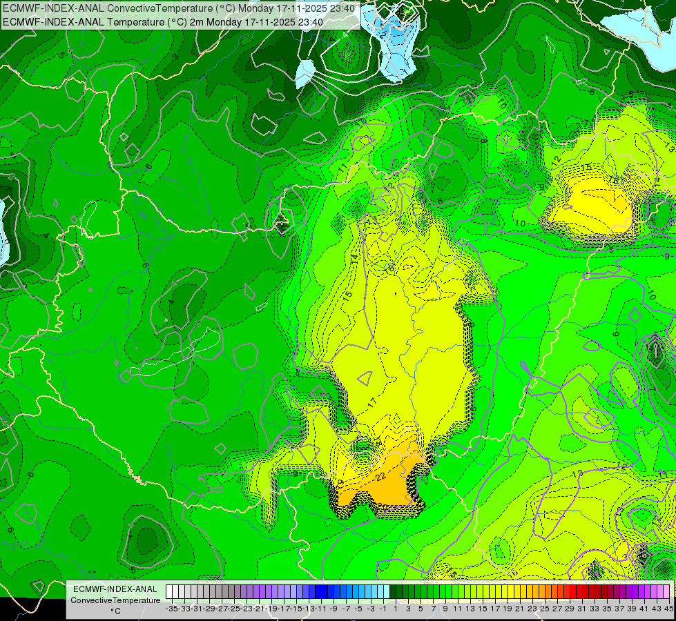The height and width of the screenshot is (621, 676).
Task: Click the legend value '13'
Action: pyautogui.click(x=470, y=609)
